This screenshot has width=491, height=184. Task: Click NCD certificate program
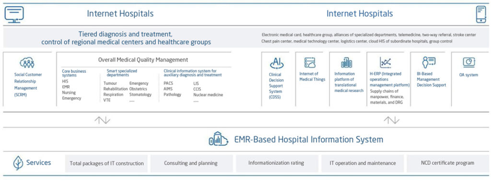[447, 163]
